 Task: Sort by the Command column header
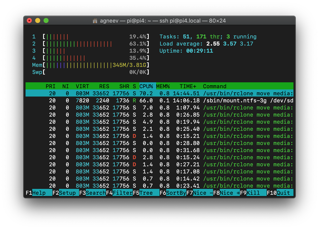coord(215,86)
